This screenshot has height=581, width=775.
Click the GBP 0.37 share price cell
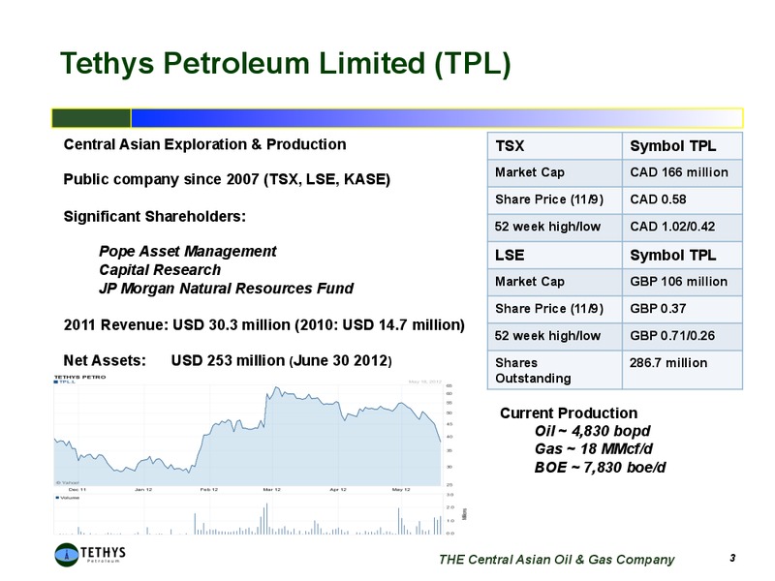point(682,309)
